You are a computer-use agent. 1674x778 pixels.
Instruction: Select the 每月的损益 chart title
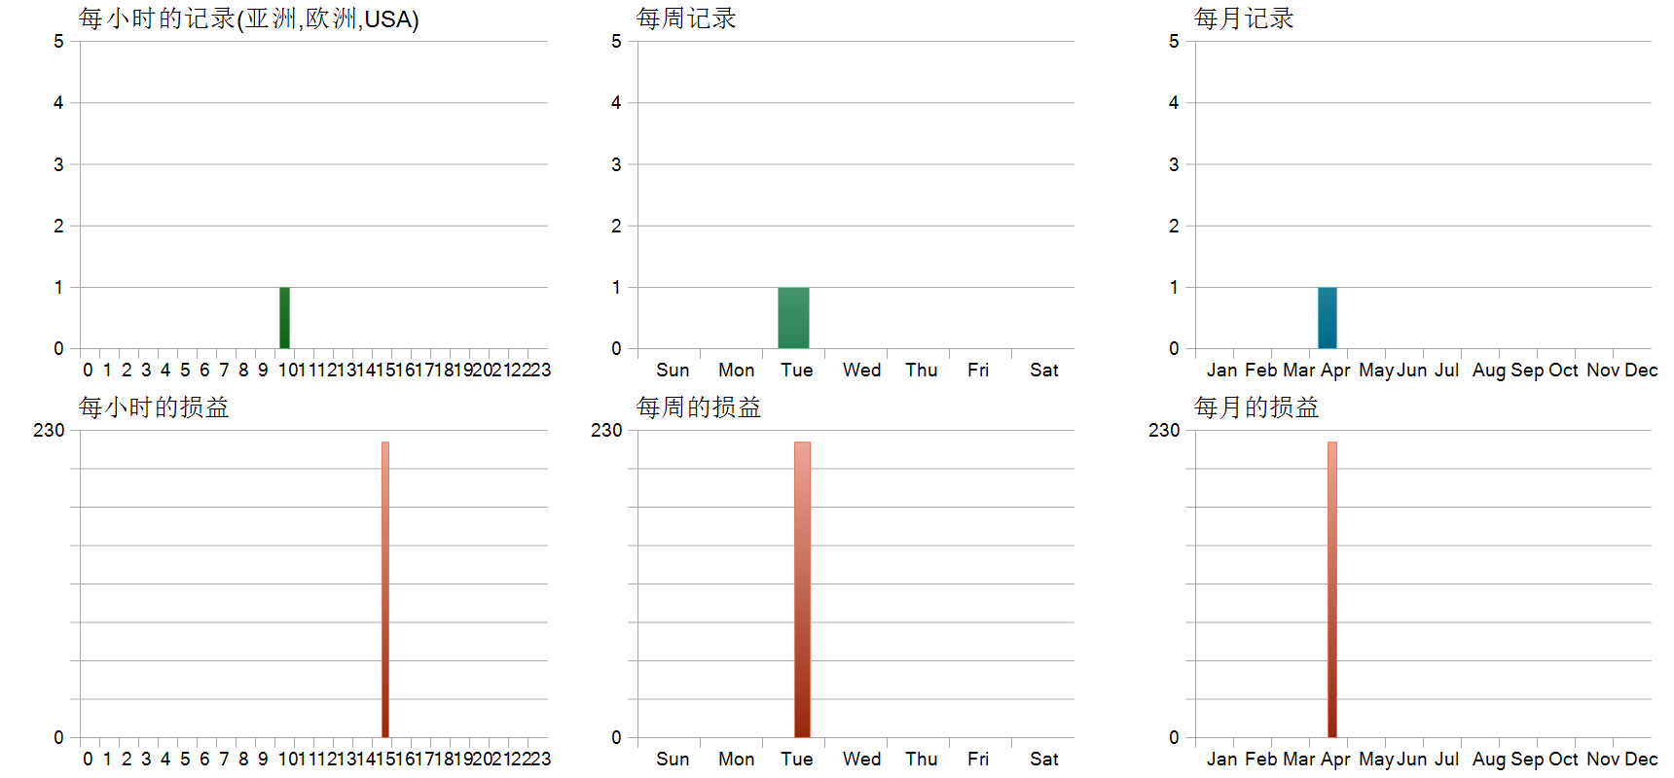click(1256, 407)
